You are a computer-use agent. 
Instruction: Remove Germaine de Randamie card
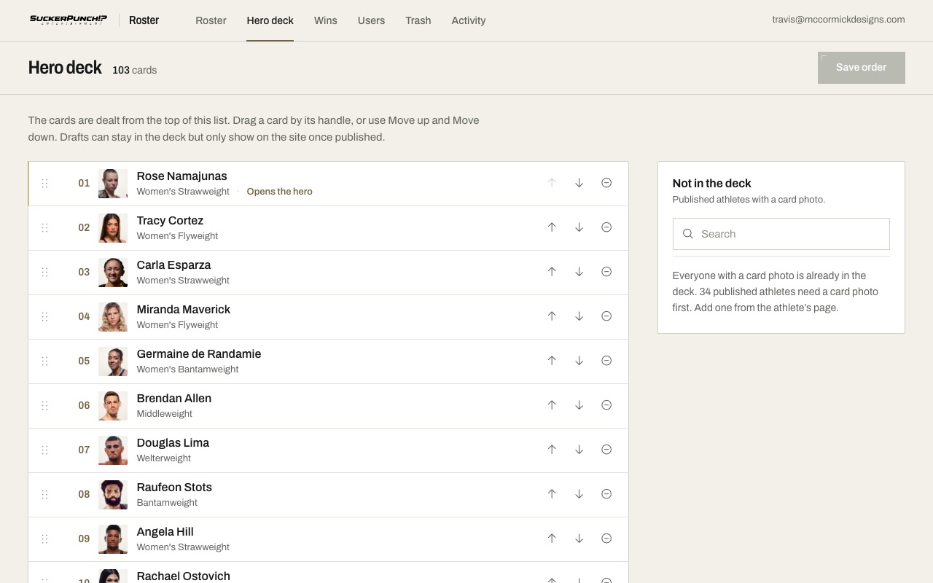pos(606,361)
